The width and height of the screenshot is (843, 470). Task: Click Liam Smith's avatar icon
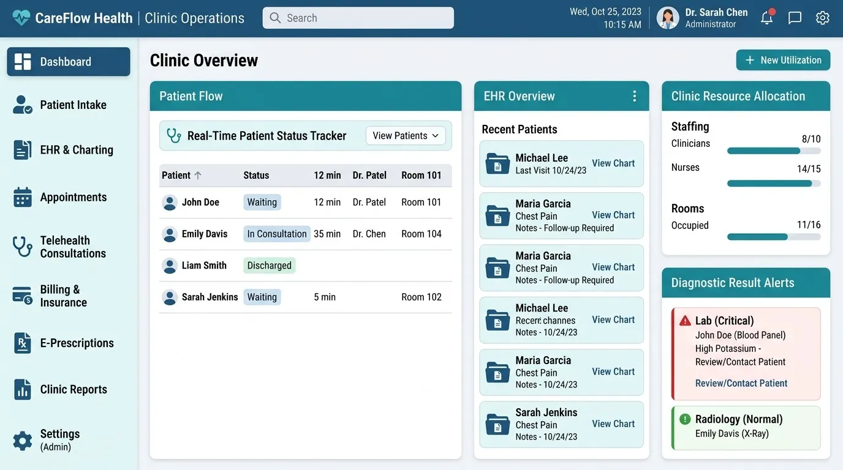pos(170,266)
